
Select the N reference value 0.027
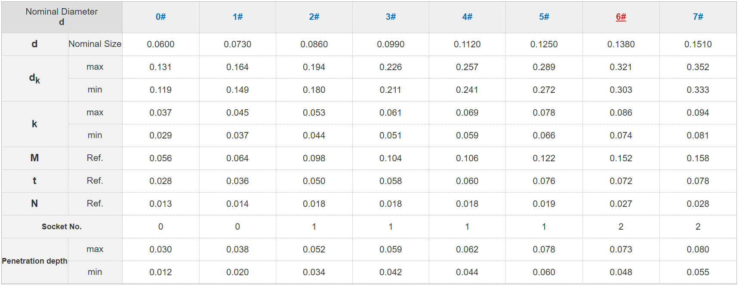point(621,204)
